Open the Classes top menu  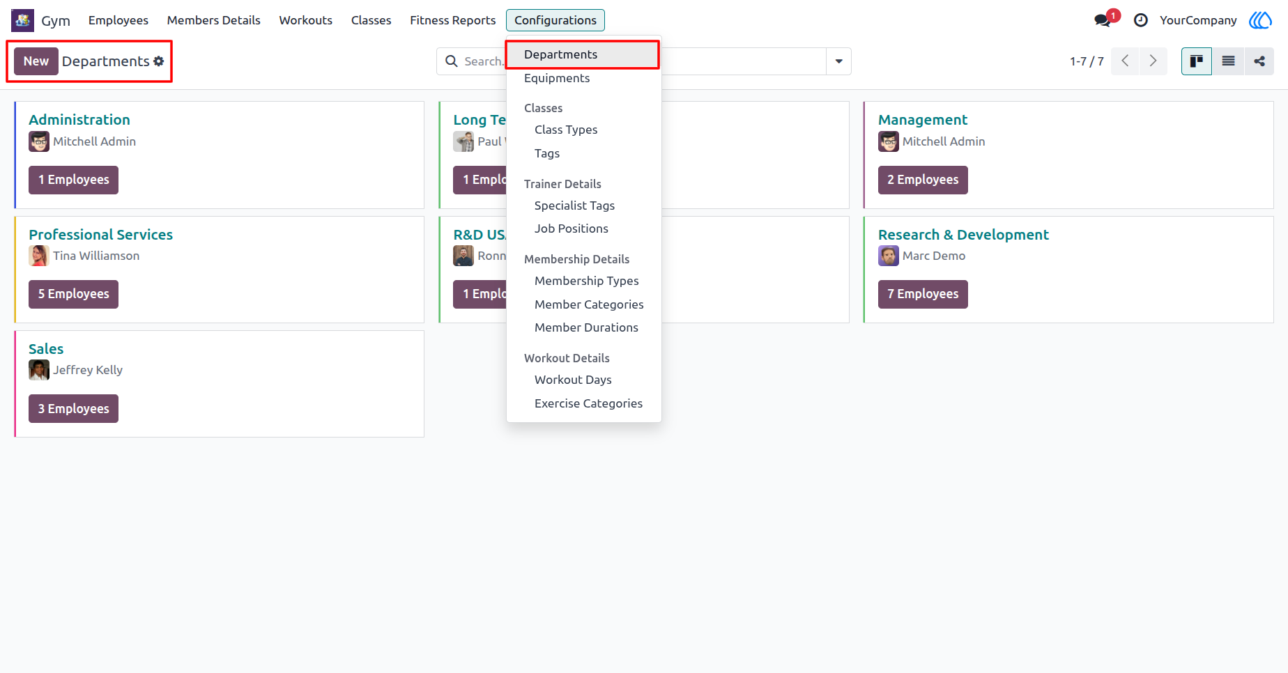[371, 20]
